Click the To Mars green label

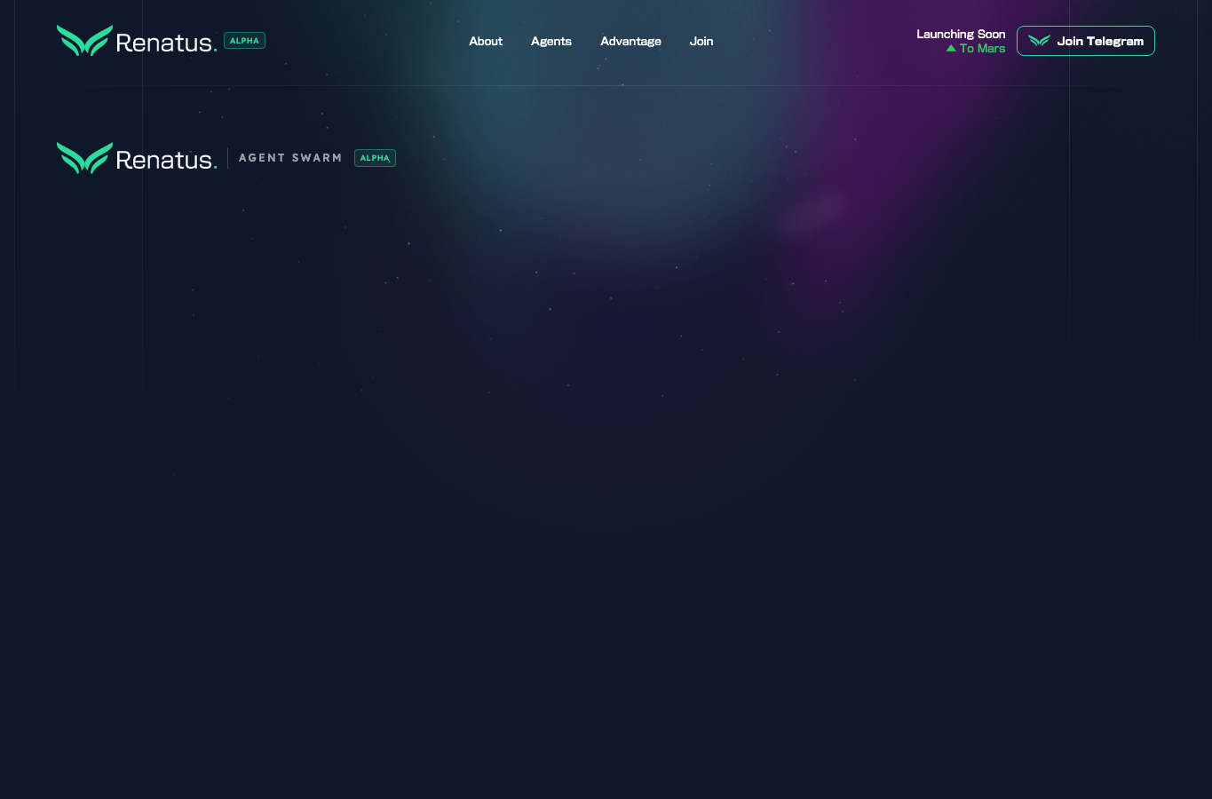(x=982, y=48)
